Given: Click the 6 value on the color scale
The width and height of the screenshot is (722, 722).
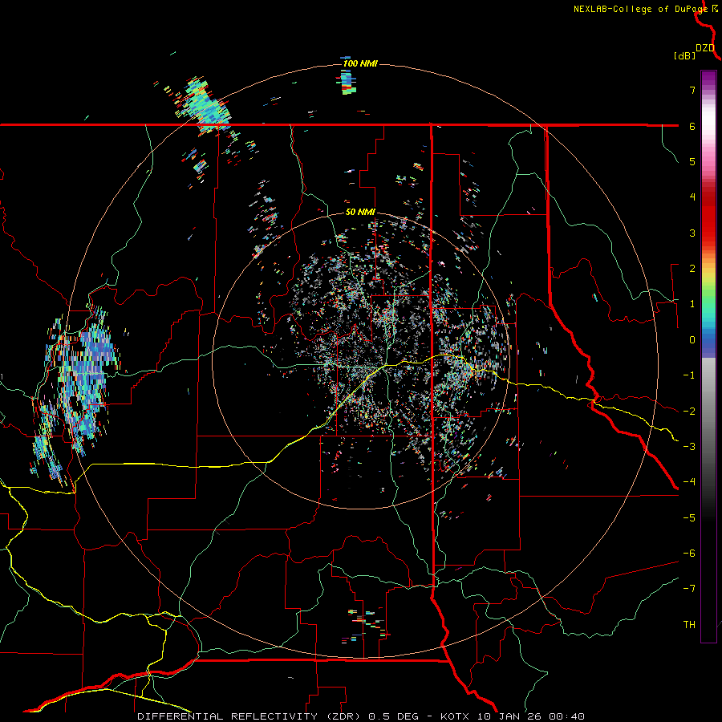Looking at the screenshot, I should point(692,126).
